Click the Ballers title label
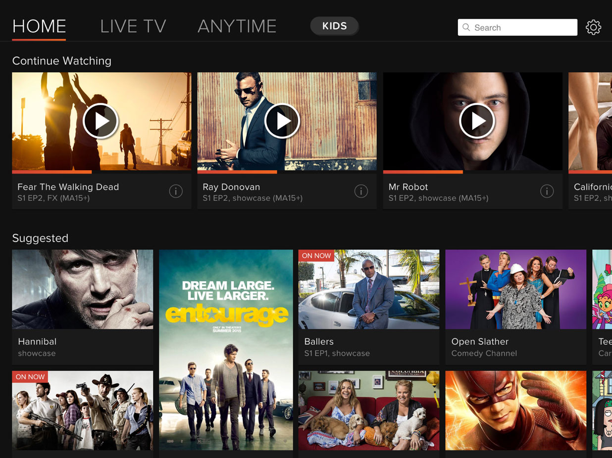 [x=319, y=341]
